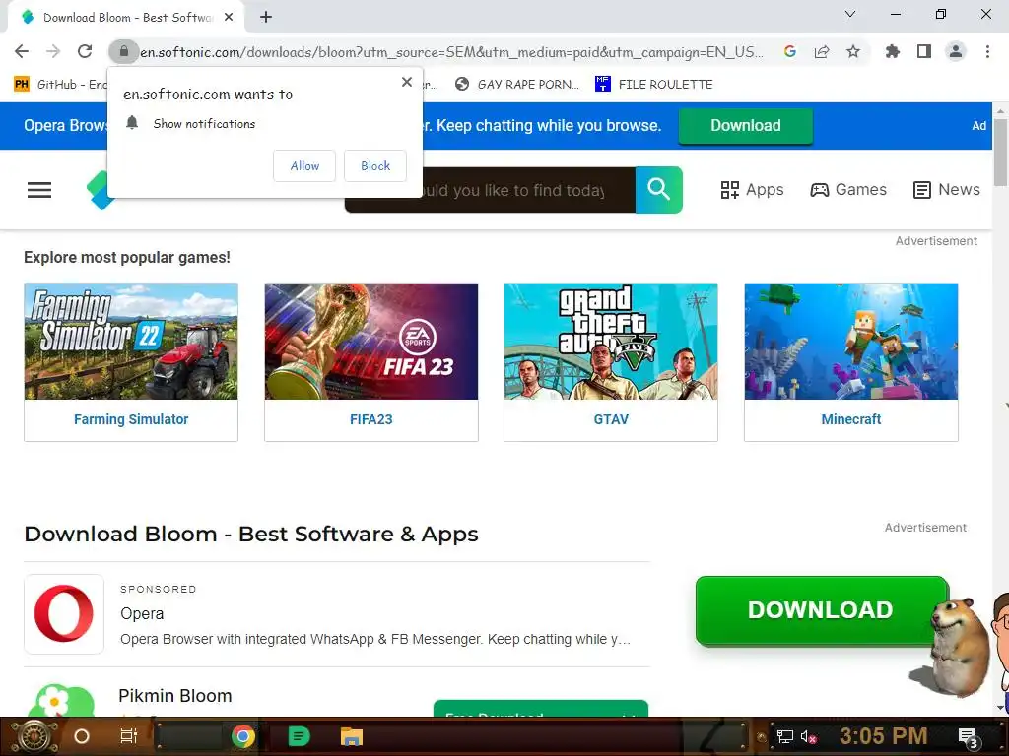Image resolution: width=1009 pixels, height=756 pixels.
Task: Open the Apps section
Action: coord(752,190)
